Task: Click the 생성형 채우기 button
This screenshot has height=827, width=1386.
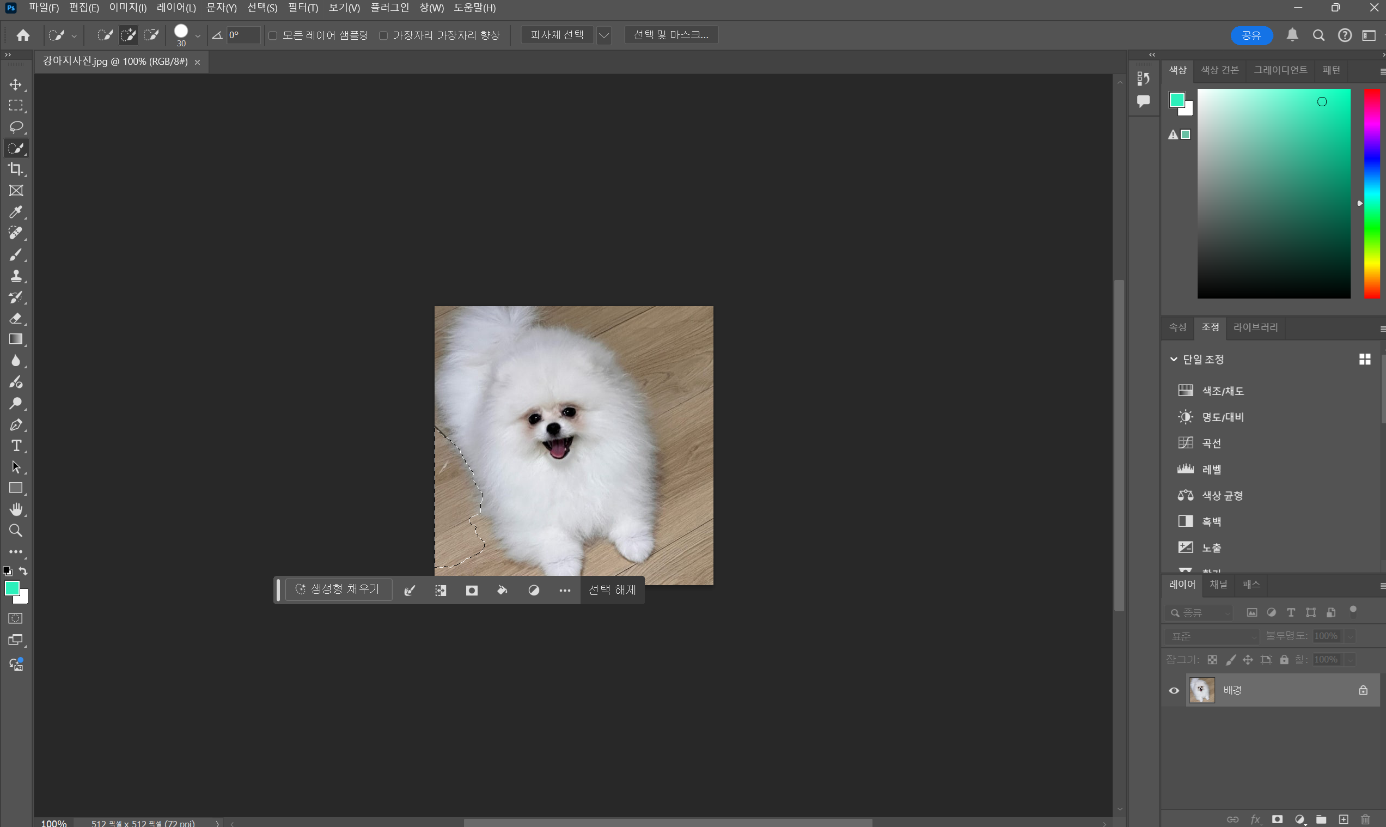Action: 339,589
